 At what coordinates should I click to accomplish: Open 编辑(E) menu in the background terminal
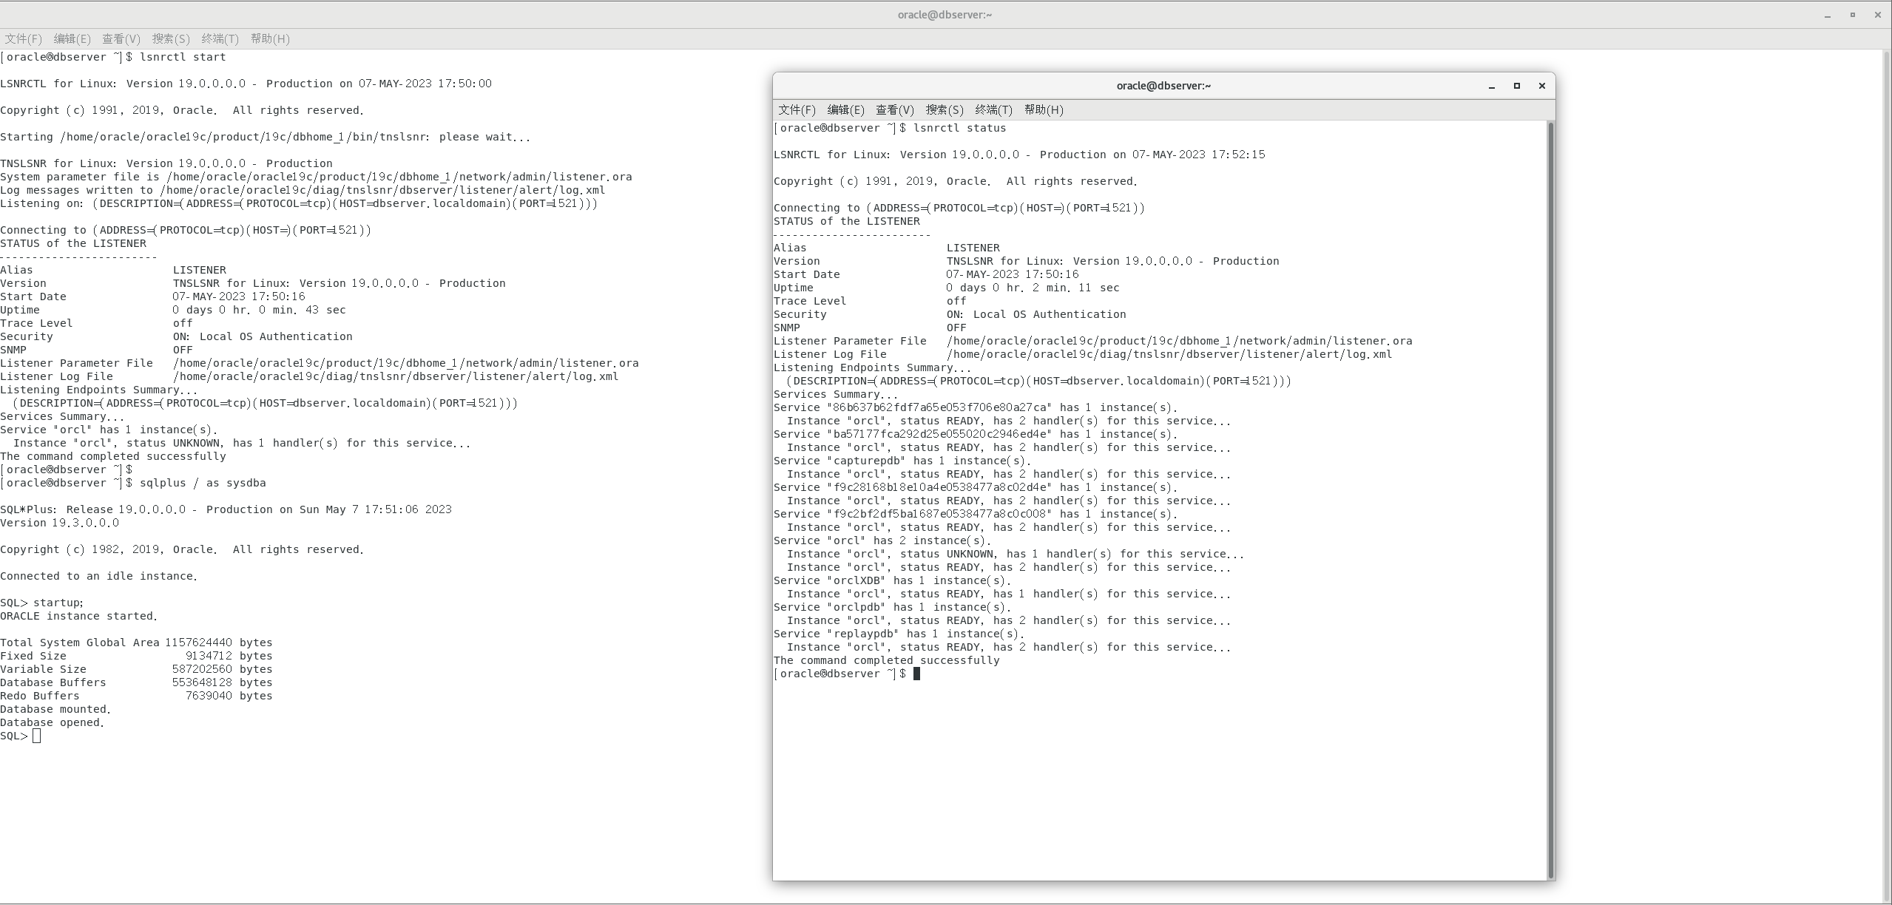72,39
